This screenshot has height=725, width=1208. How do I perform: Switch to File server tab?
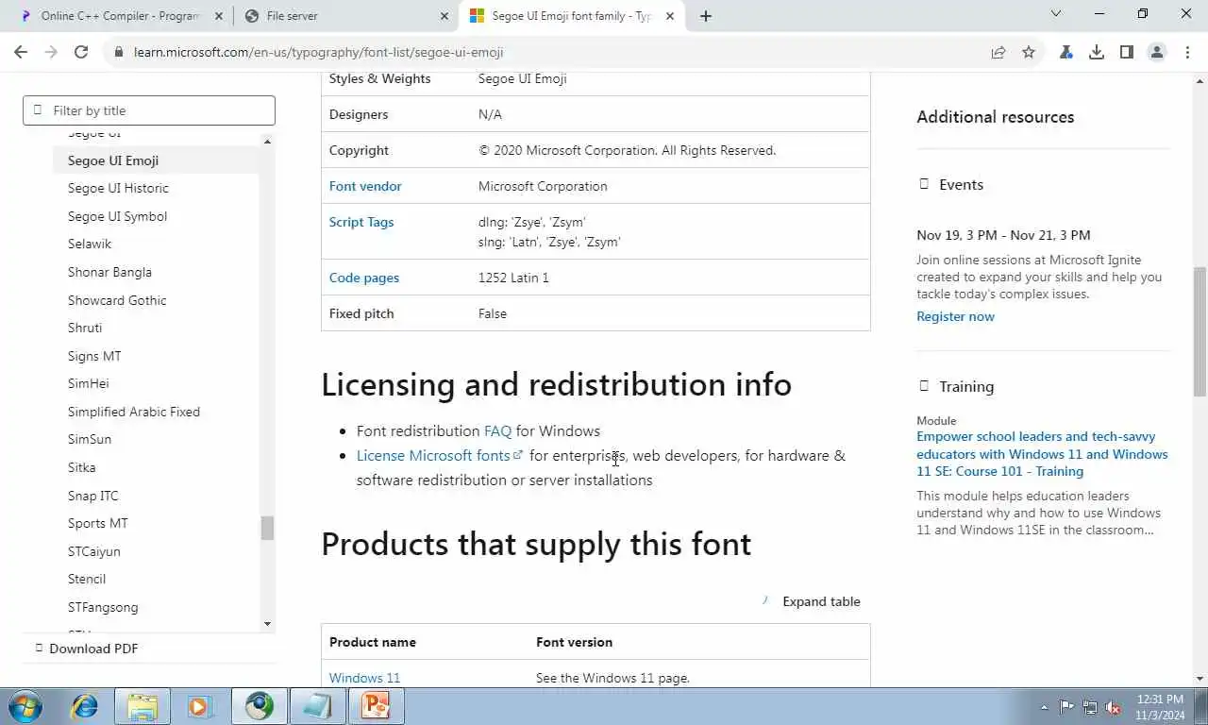pyautogui.click(x=344, y=16)
